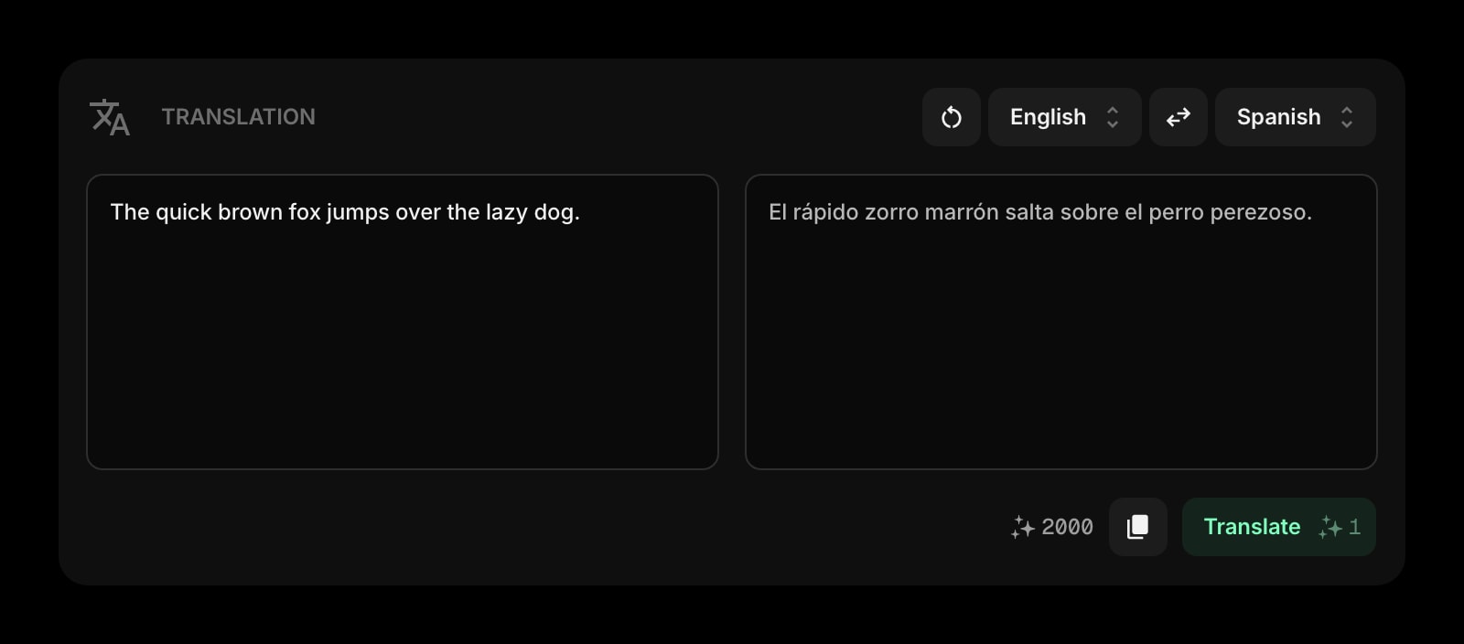Click the circular refresh arrow button
1464x644 pixels.
(951, 117)
